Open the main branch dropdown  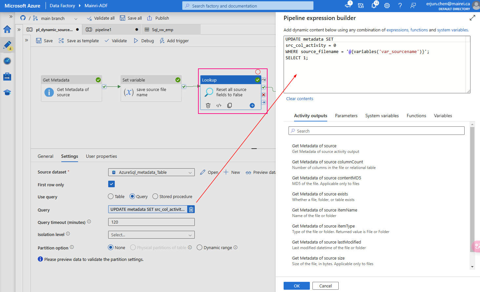[75, 18]
